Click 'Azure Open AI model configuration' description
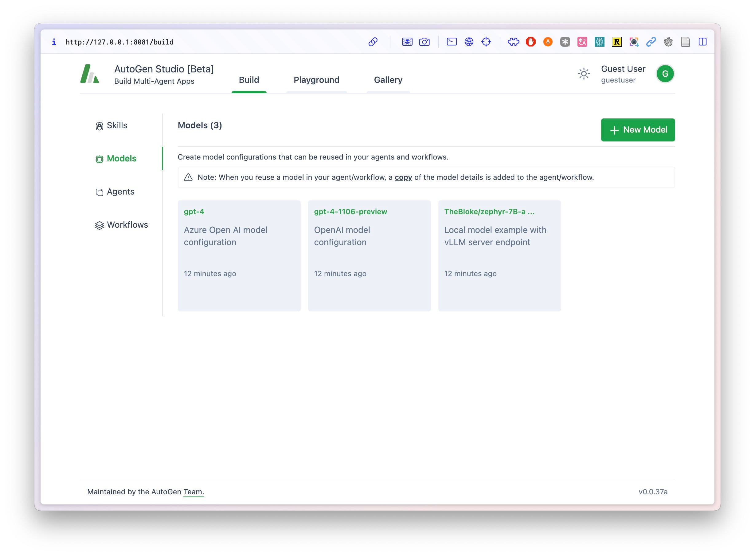 225,236
